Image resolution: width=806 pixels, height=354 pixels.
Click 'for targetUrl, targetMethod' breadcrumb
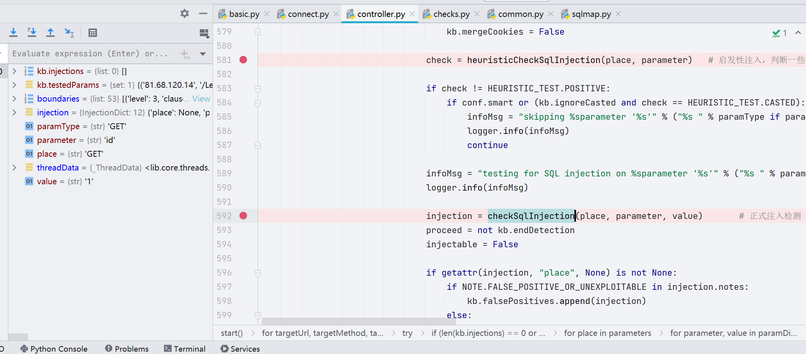point(322,333)
